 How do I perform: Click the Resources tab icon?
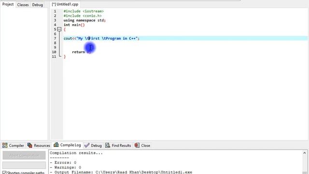tap(30, 145)
